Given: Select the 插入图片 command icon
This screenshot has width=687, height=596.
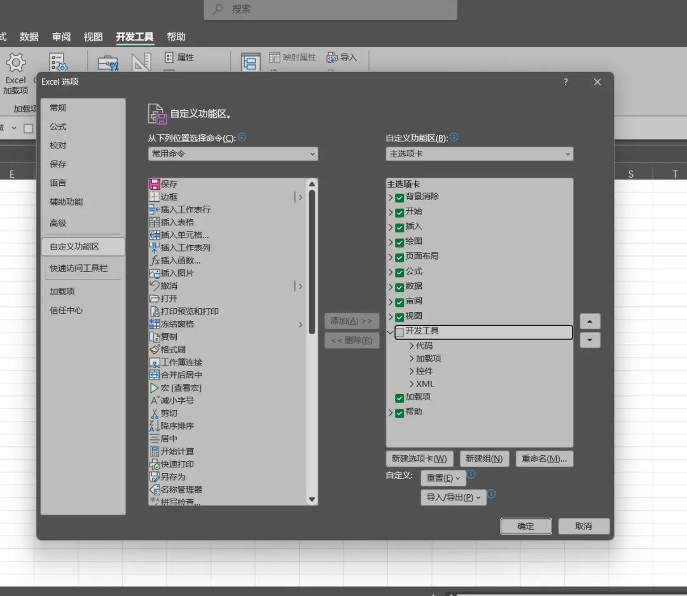Looking at the screenshot, I should [x=155, y=273].
